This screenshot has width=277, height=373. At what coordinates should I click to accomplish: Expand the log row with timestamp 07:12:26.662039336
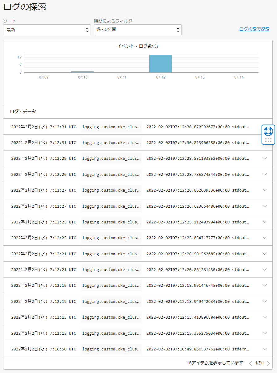pyautogui.click(x=264, y=190)
